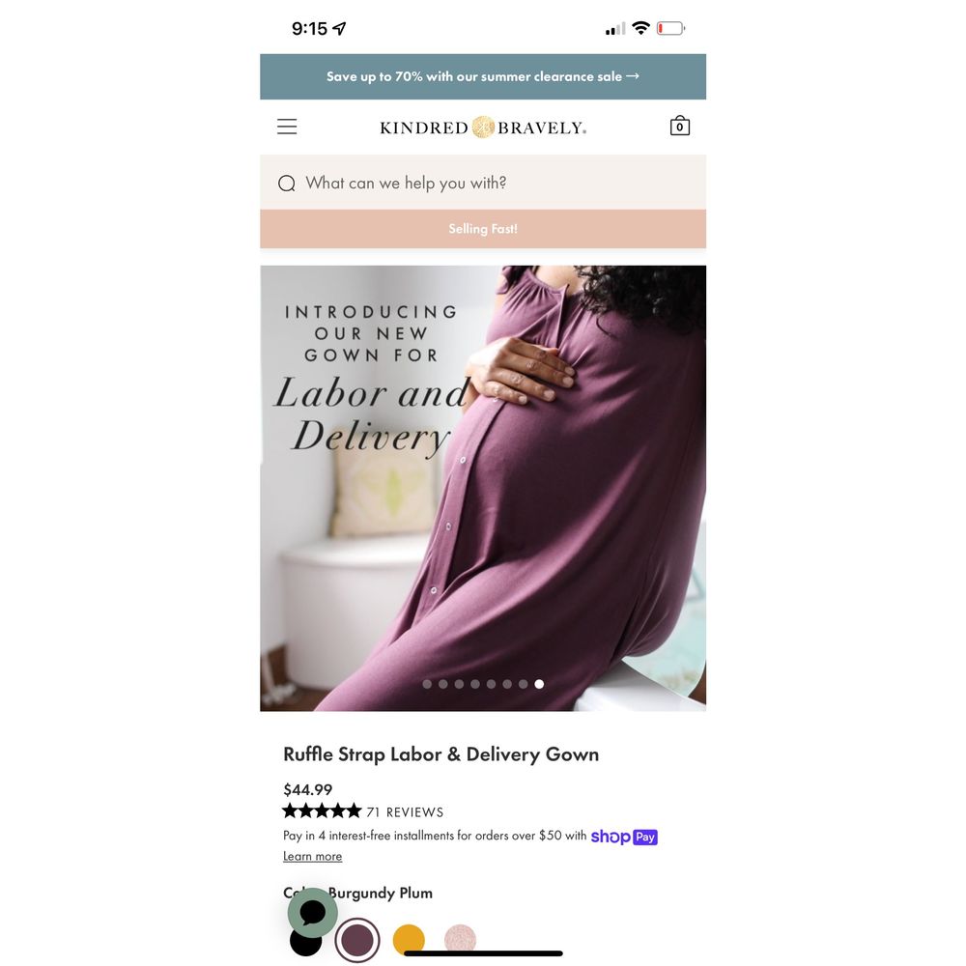
Task: Jump to first carousel image dot
Action: point(427,684)
